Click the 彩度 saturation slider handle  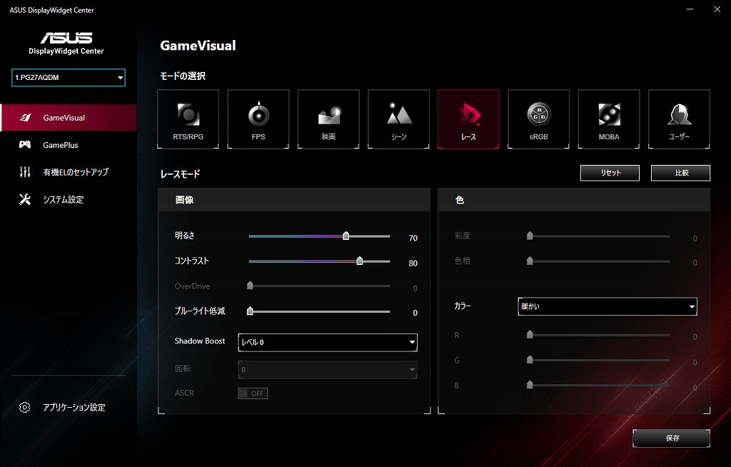530,236
